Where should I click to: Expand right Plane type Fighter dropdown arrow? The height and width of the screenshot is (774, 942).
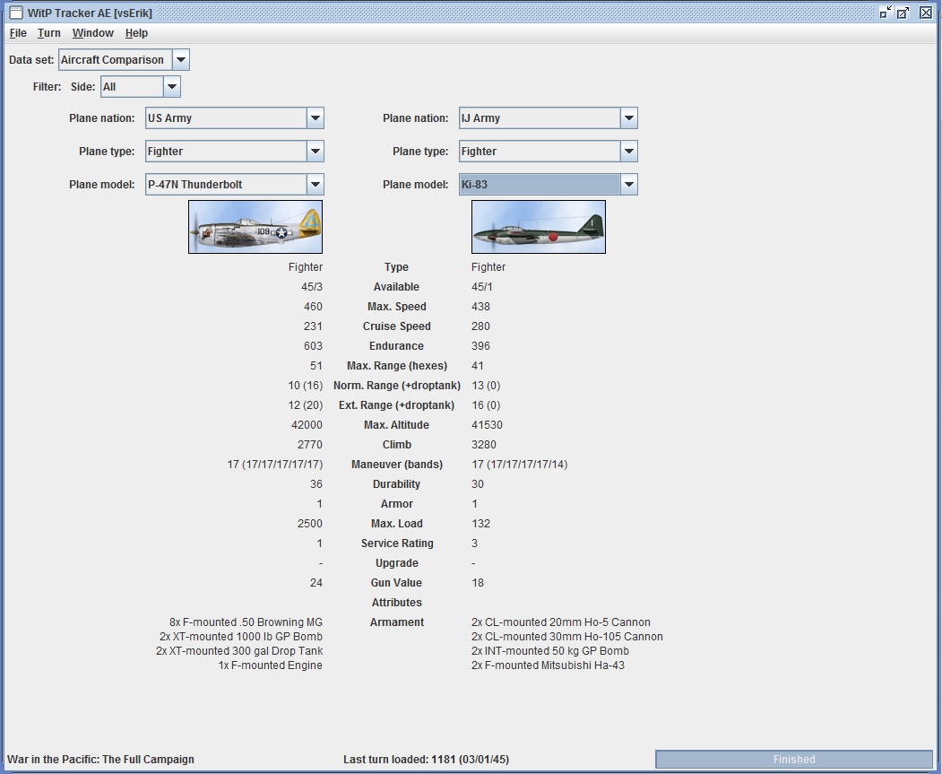coord(629,152)
